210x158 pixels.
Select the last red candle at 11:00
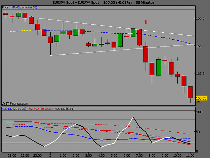(x=190, y=92)
